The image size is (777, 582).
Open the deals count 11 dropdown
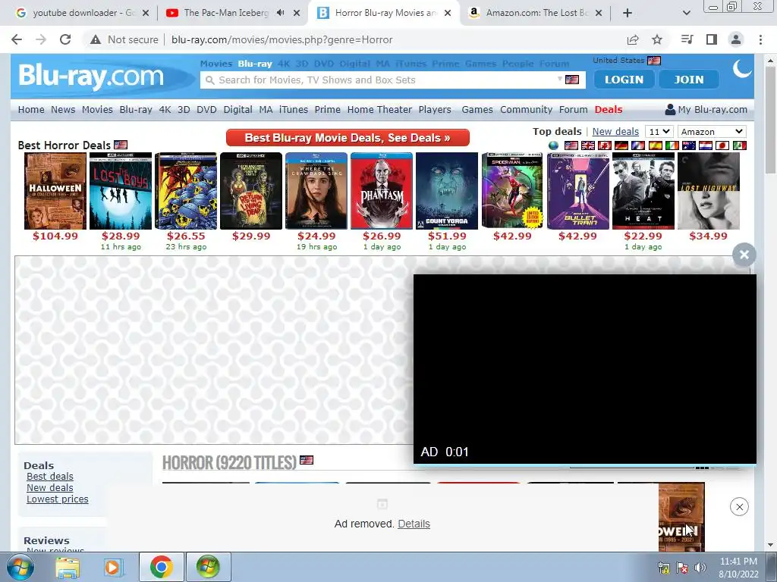pyautogui.click(x=659, y=132)
